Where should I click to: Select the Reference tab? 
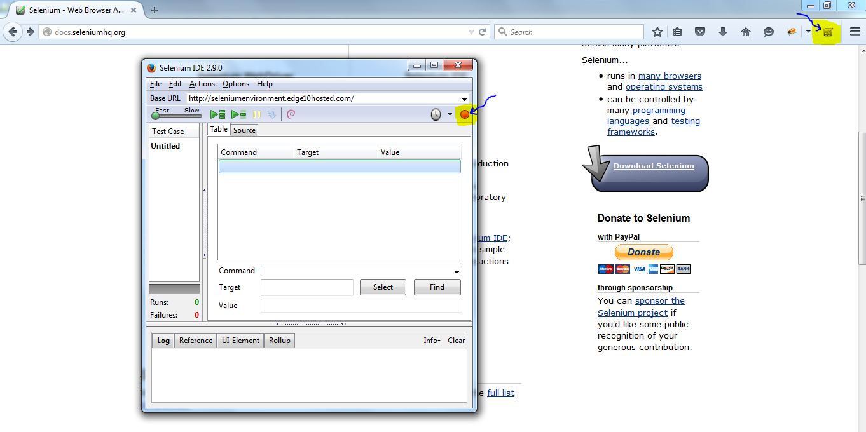196,341
